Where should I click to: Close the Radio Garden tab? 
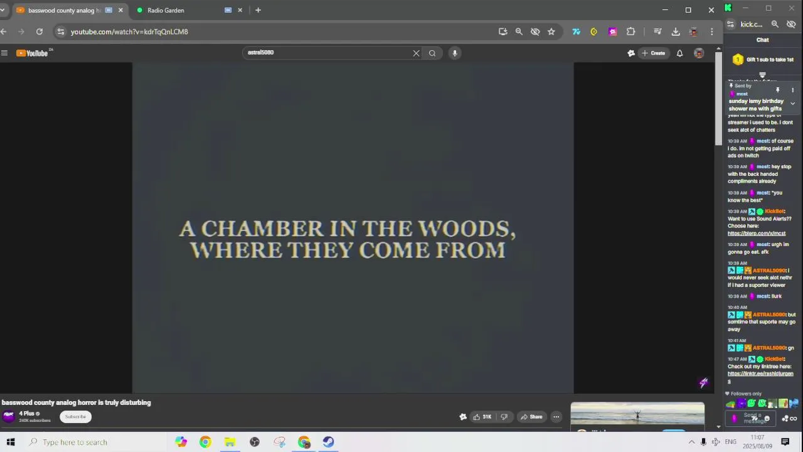tap(240, 10)
